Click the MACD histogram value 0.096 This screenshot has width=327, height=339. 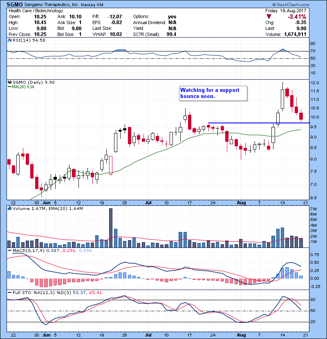[85, 251]
